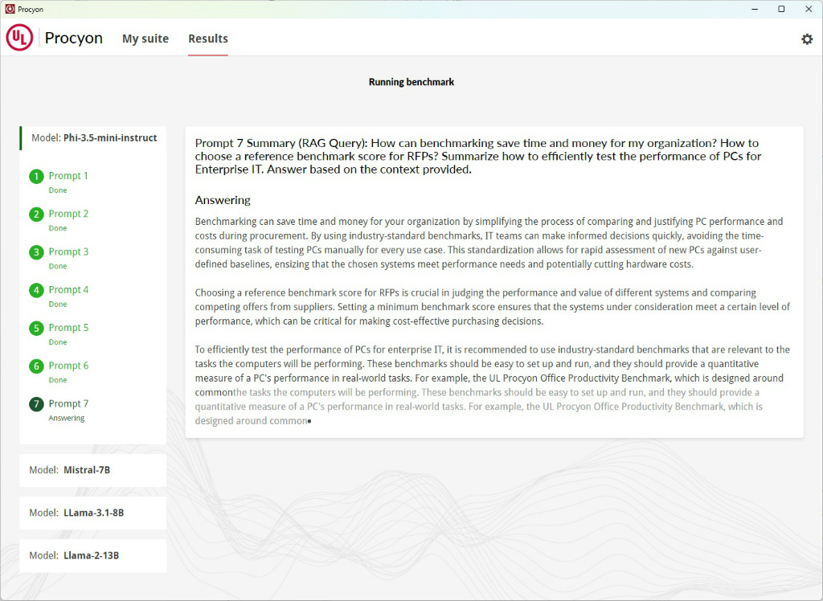This screenshot has height=601, width=823.
Task: Click the Answering status under Prompt 7
Action: pyautogui.click(x=67, y=419)
